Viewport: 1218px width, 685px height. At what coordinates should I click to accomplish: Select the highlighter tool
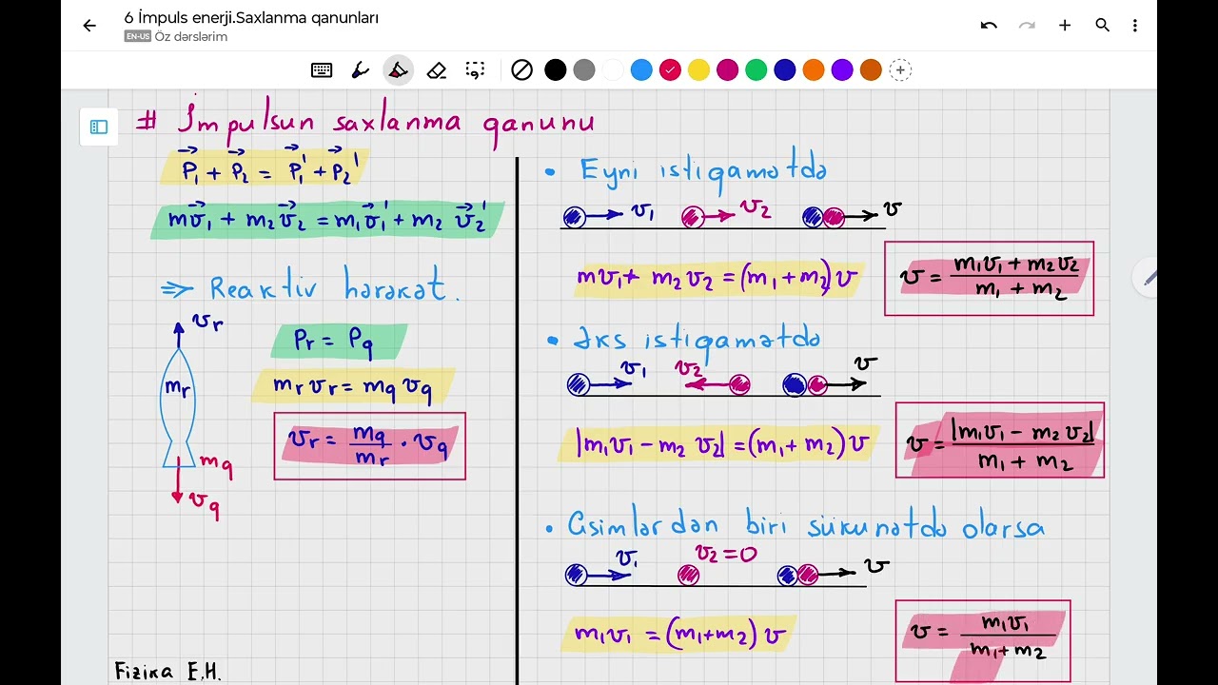pos(398,69)
